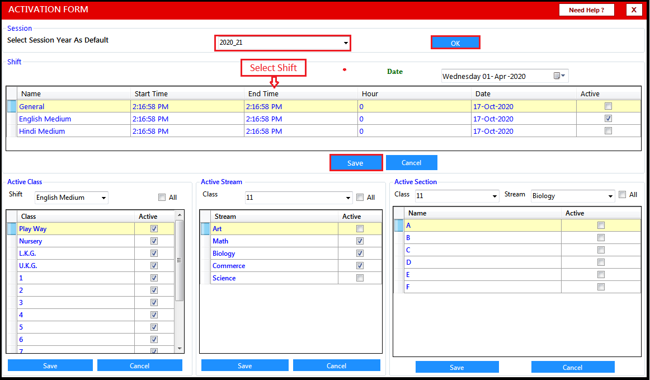Select the Science stream row

pyautogui.click(x=291, y=278)
